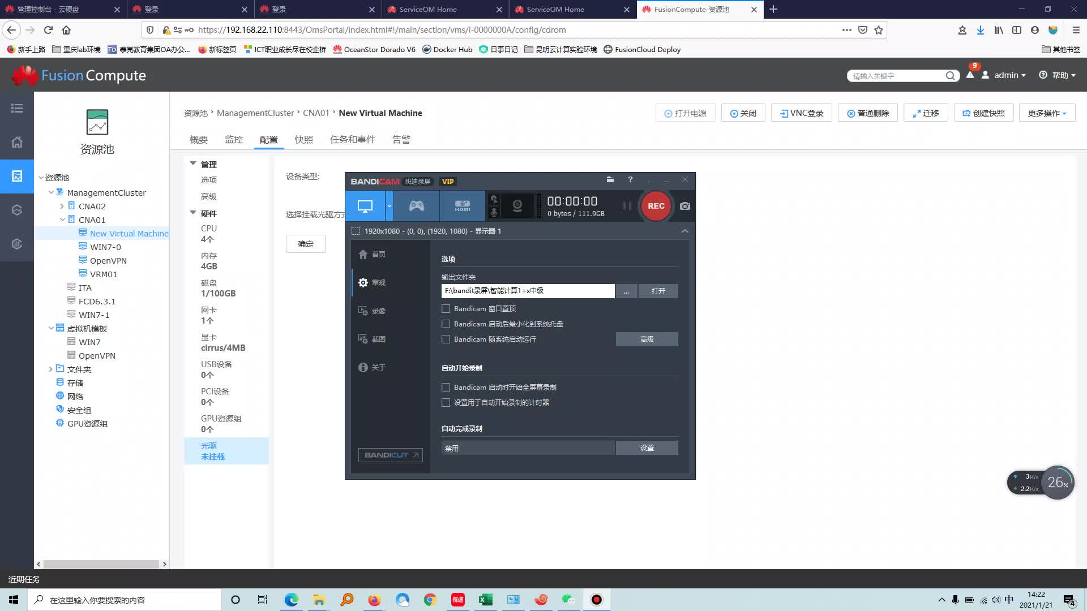Select Bandicam HDMI device recording mode
The image size is (1087, 611).
(462, 206)
